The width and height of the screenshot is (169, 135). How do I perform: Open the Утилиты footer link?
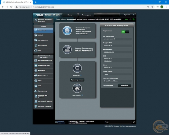pos(81,121)
